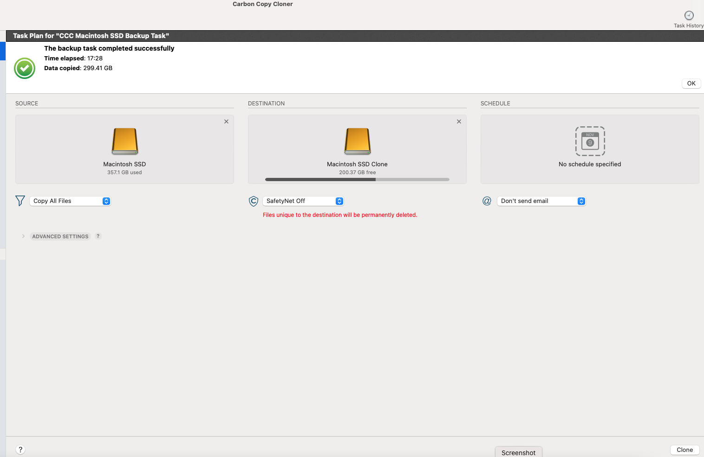The width and height of the screenshot is (704, 457).
Task: Click the red permanently deleted warning text
Action: point(340,215)
